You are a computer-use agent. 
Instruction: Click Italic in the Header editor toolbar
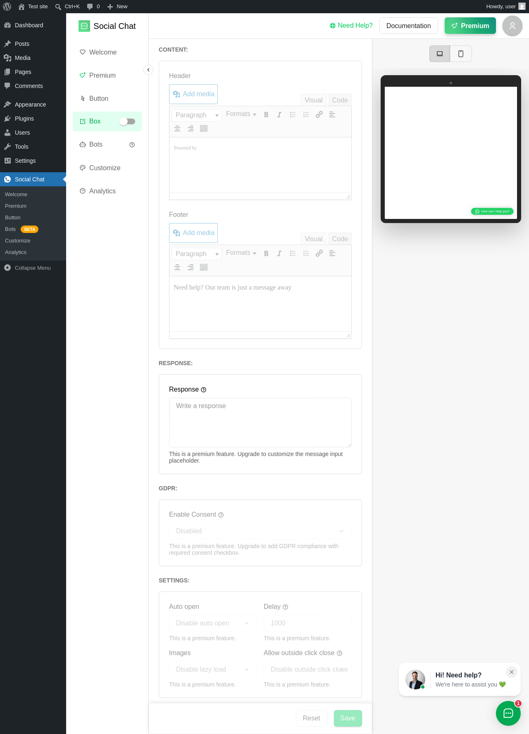(279, 115)
